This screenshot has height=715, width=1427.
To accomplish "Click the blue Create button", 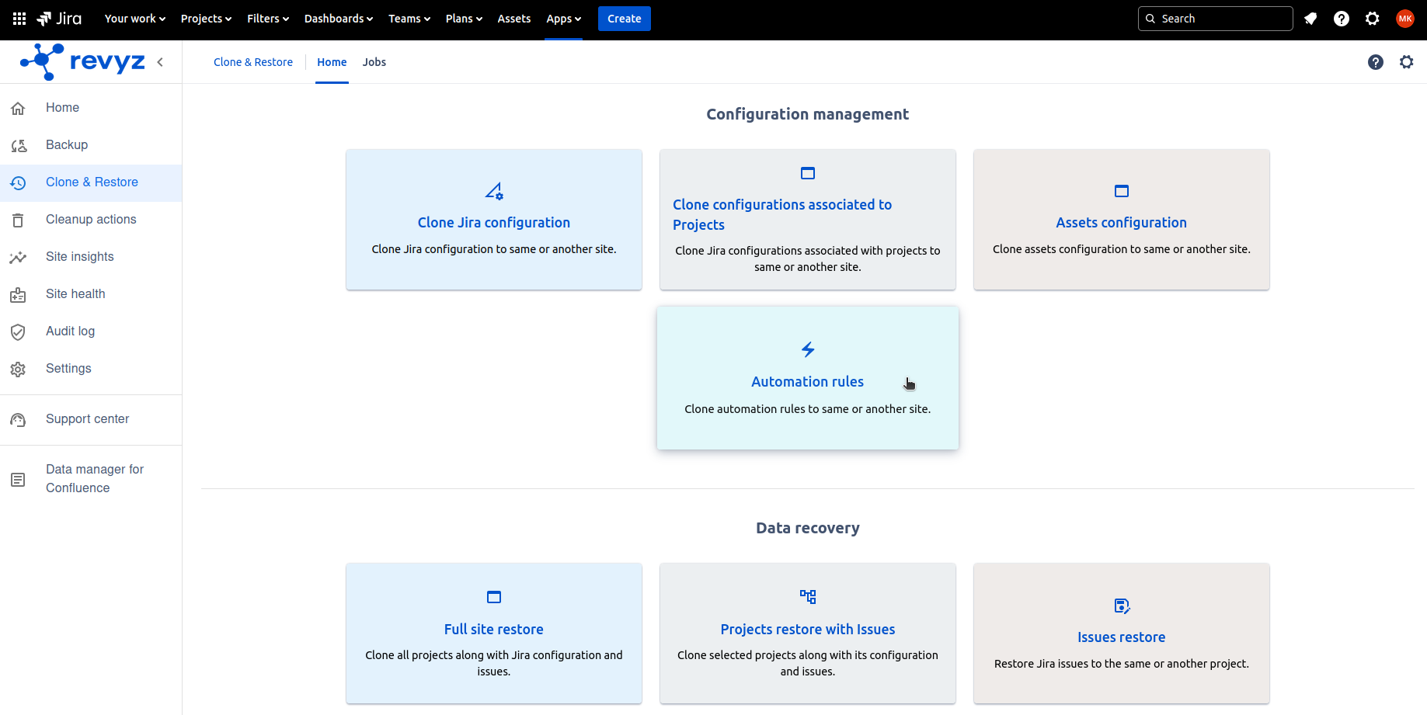I will tap(624, 19).
